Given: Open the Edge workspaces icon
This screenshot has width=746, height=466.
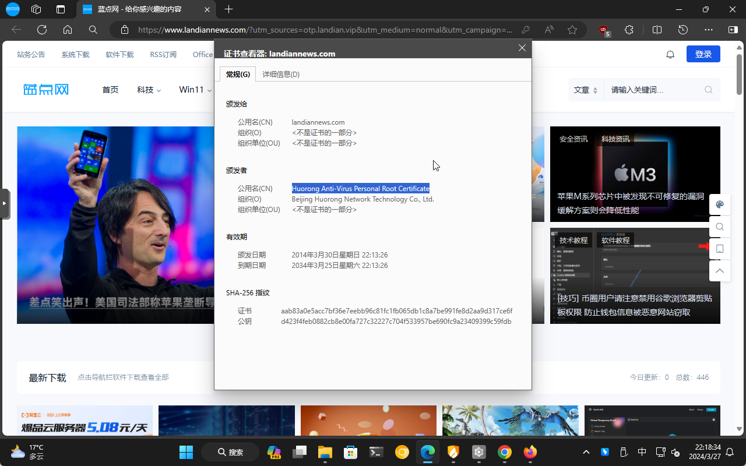Looking at the screenshot, I should click(36, 9).
